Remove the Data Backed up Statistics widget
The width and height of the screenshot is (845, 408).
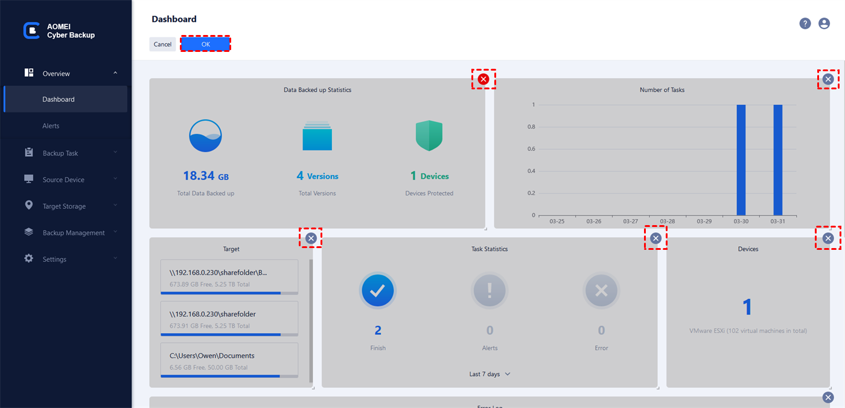point(483,79)
